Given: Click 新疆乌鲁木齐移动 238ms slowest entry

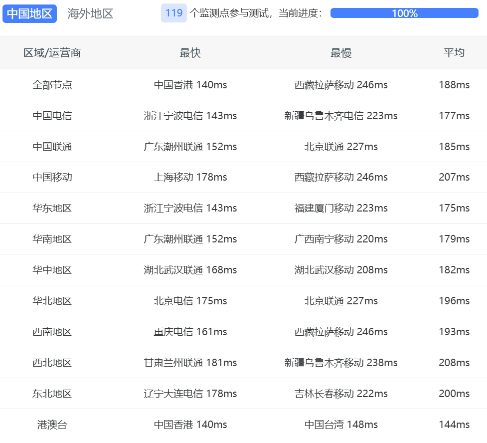Looking at the screenshot, I should click(341, 363).
